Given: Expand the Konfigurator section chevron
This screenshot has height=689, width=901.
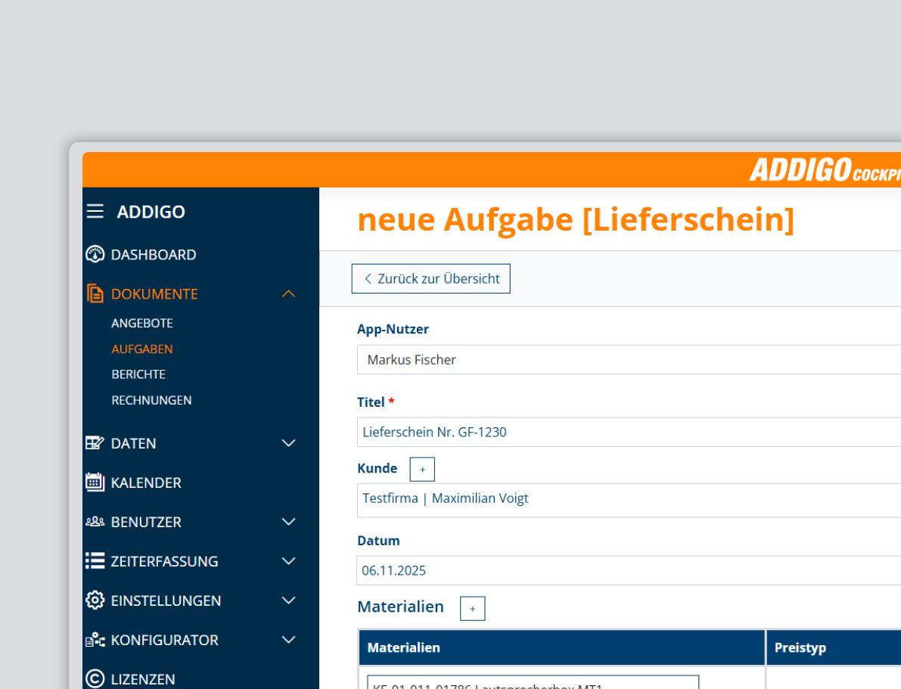Looking at the screenshot, I should tap(288, 640).
